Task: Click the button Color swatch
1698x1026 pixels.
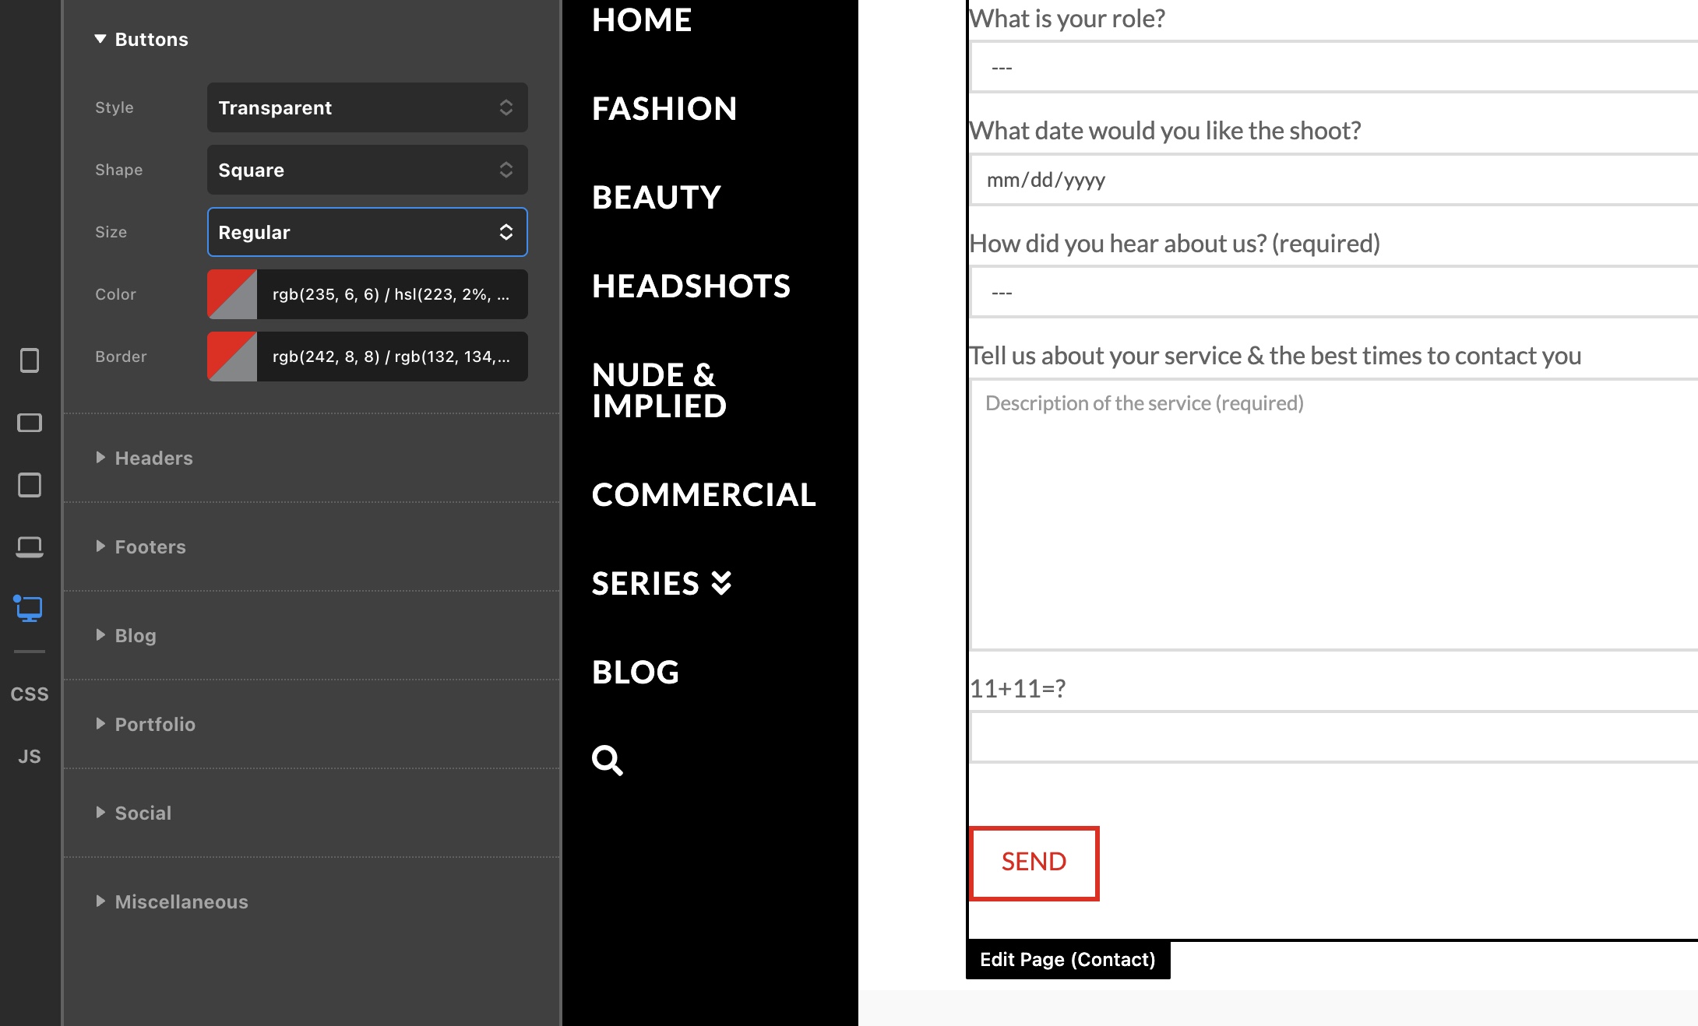Action: pos(232,294)
